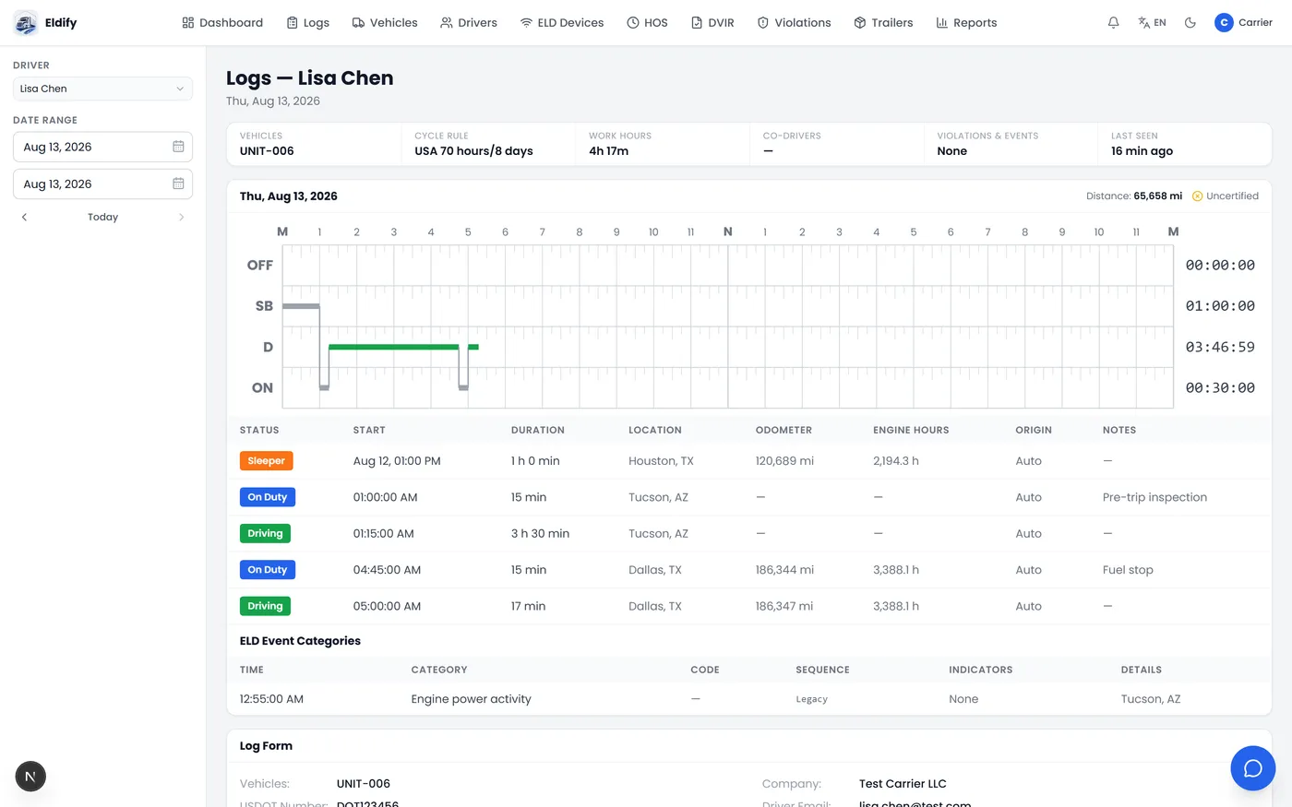Click the 17 min duration cell
The height and width of the screenshot is (807, 1292).
pos(528,606)
